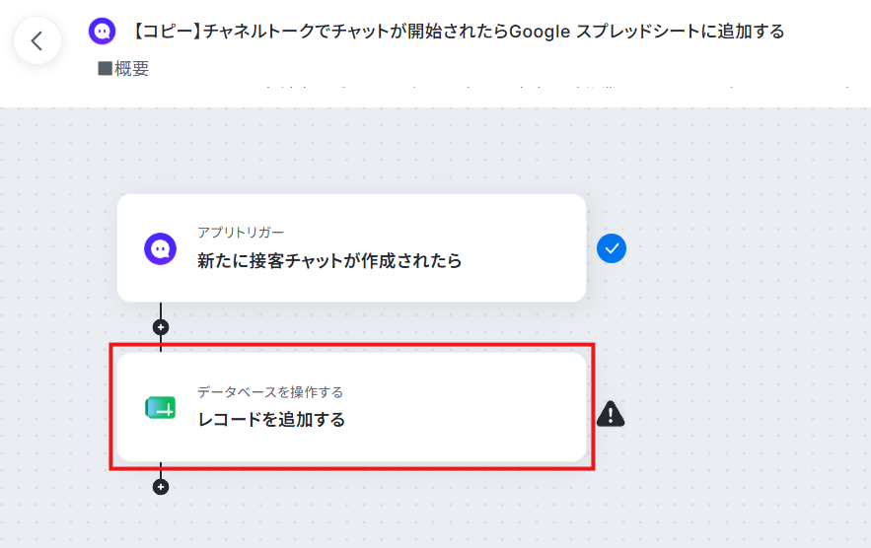Click the purple chat icon in the trigger card
This screenshot has height=548, width=871.
click(161, 248)
